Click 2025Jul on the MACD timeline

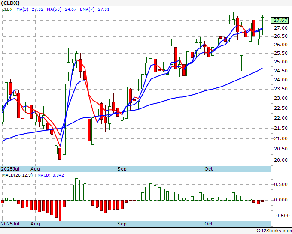point(10,224)
